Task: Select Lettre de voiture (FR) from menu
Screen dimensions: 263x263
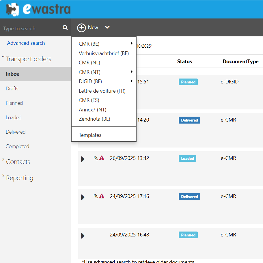Action: [102, 91]
